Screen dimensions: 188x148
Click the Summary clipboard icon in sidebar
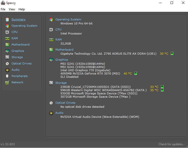click(7, 20)
